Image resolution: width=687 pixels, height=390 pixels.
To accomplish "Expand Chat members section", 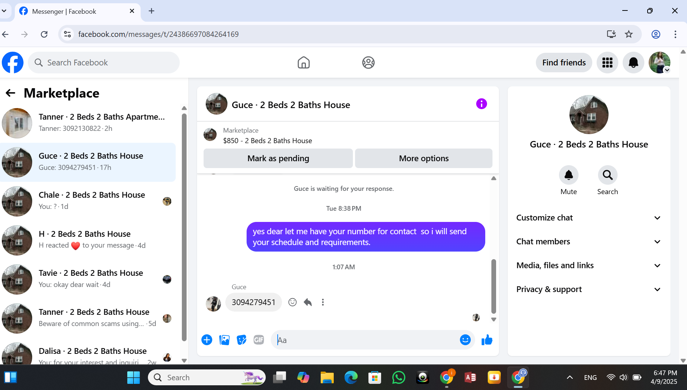I will tap(589, 242).
